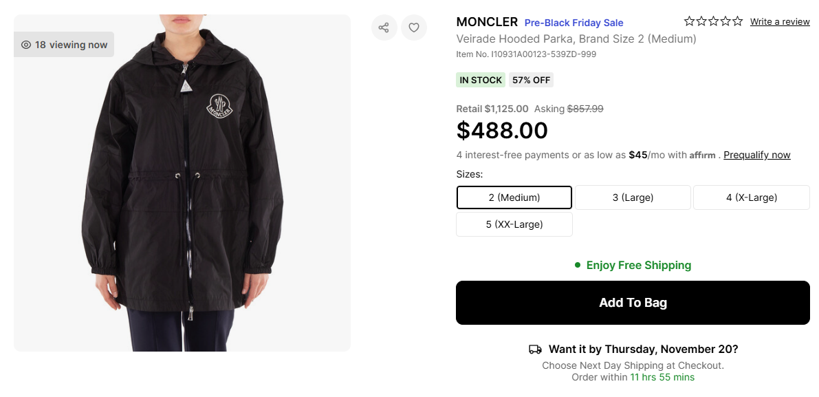This screenshot has width=819, height=397.
Task: Choose size 3 (Large)
Action: click(x=633, y=197)
